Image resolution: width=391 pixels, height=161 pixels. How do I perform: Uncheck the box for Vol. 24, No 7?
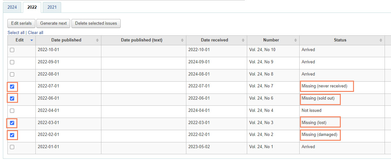click(x=12, y=86)
